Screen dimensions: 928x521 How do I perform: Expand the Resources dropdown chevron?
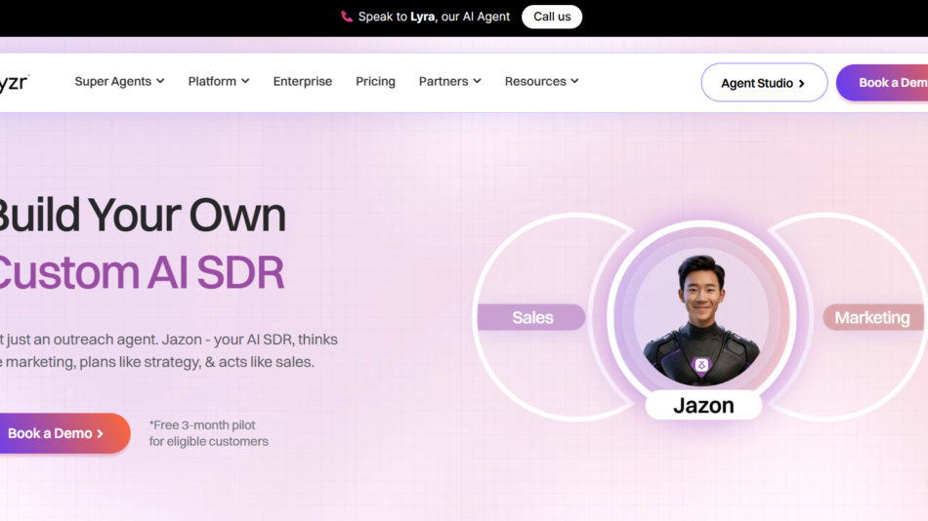tap(574, 82)
